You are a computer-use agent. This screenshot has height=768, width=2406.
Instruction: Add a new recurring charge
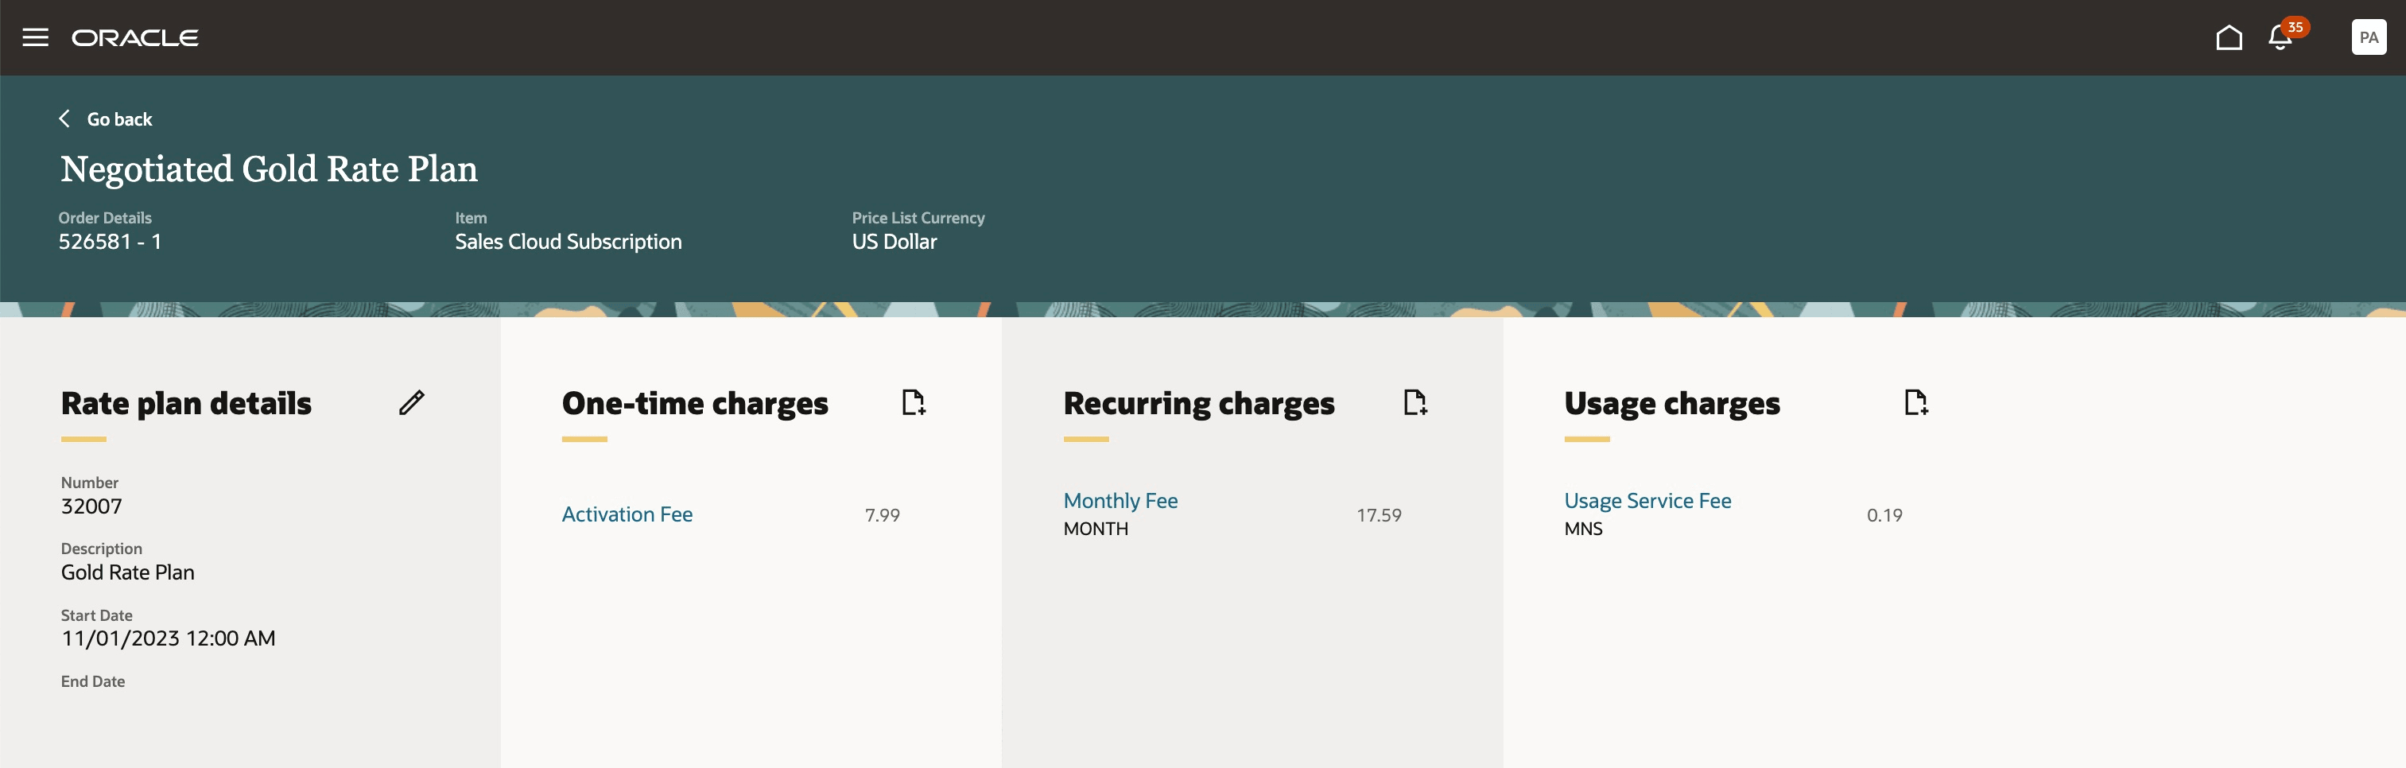point(1415,403)
